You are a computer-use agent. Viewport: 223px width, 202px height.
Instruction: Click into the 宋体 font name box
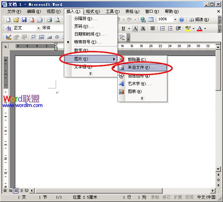52,28
